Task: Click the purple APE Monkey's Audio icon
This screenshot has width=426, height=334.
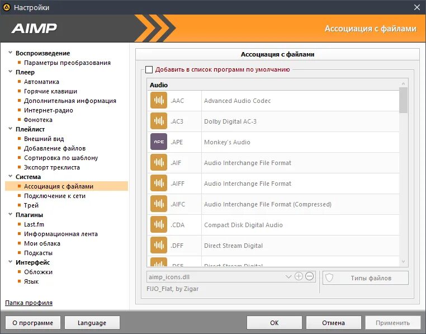Action: tap(159, 142)
